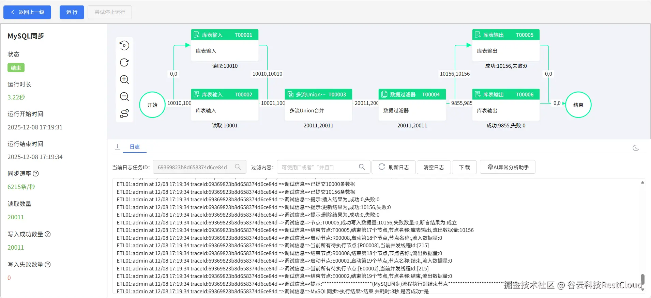
Task: Select the 结束 end node
Action: tap(578, 105)
